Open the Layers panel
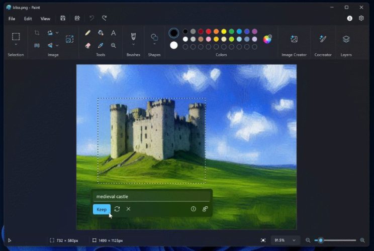This screenshot has width=374, height=251. [346, 39]
